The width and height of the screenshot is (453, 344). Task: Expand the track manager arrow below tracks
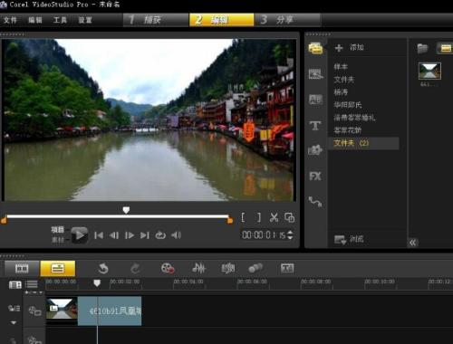(x=14, y=322)
